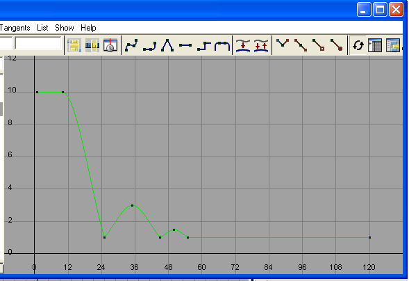The height and width of the screenshot is (281, 409).
Task: Center view about current time icon
Action: (110, 45)
